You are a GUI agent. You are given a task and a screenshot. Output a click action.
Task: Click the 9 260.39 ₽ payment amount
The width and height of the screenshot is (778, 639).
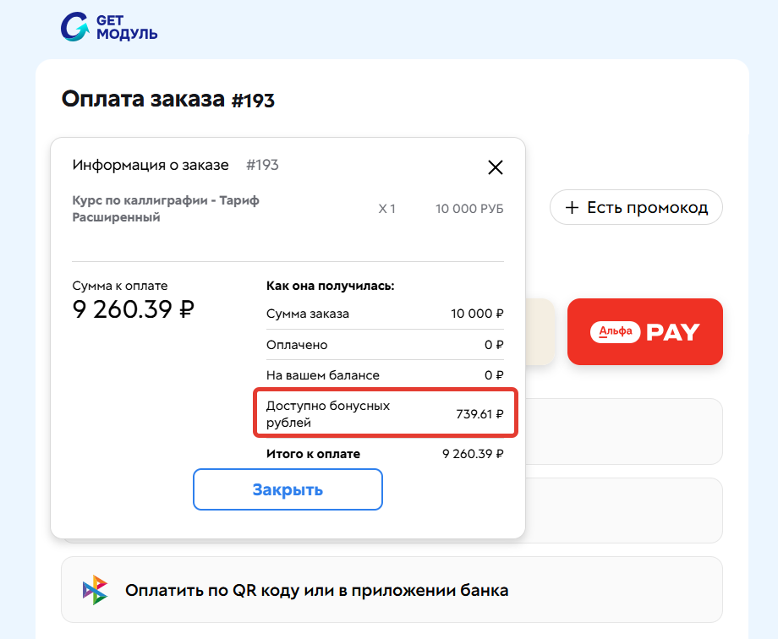pyautogui.click(x=133, y=309)
